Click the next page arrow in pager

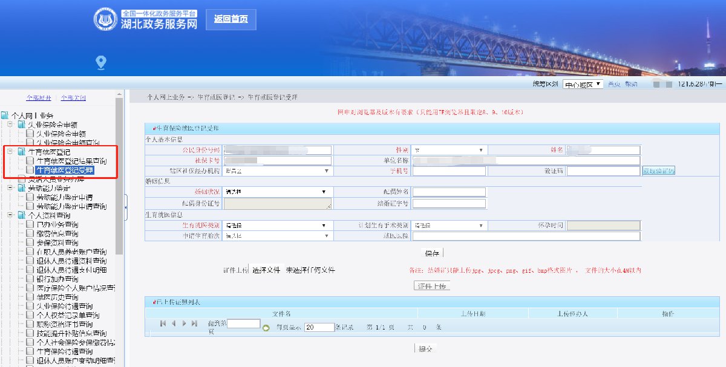click(x=184, y=324)
